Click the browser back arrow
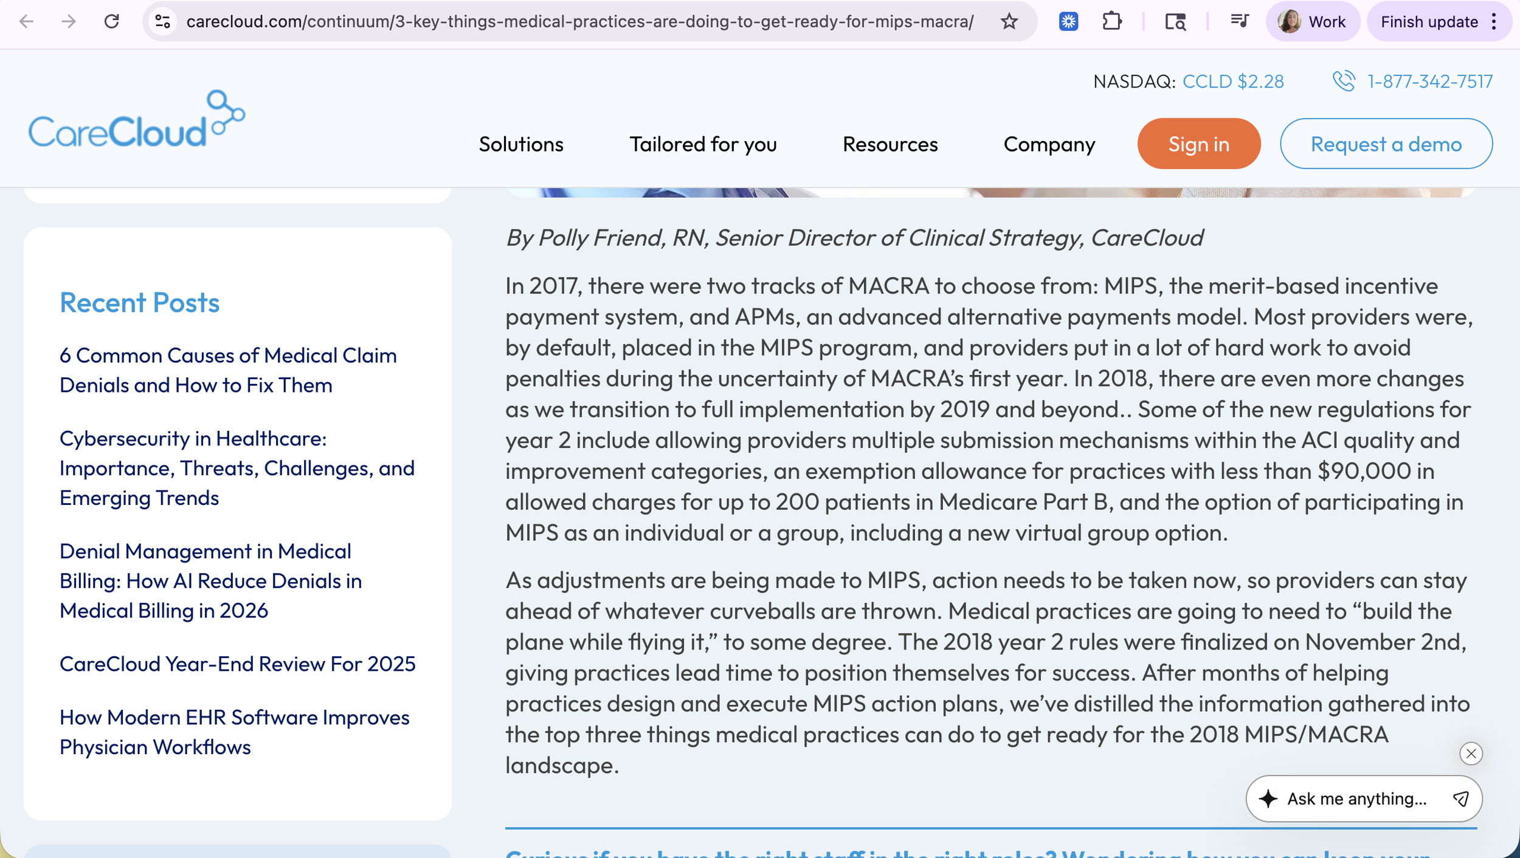The width and height of the screenshot is (1520, 858). [x=25, y=22]
